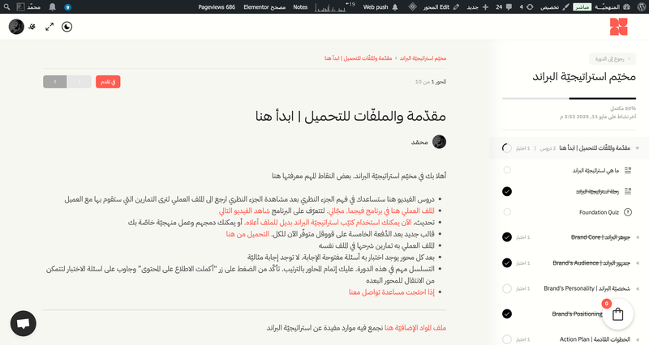The image size is (649, 345).
Task: Open the Notes admin bar item
Action: tap(300, 7)
